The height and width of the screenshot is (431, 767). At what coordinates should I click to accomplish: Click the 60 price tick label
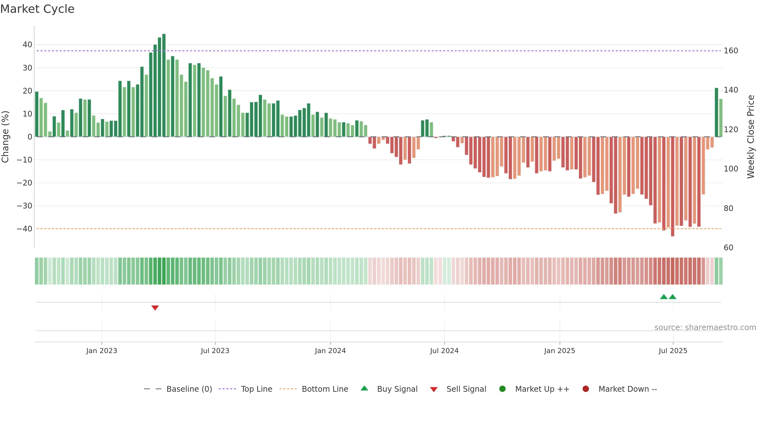coord(728,248)
